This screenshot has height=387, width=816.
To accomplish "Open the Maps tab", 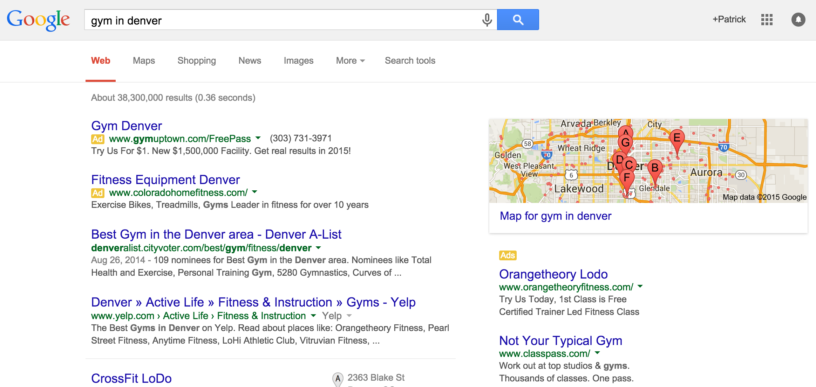I will [x=144, y=61].
